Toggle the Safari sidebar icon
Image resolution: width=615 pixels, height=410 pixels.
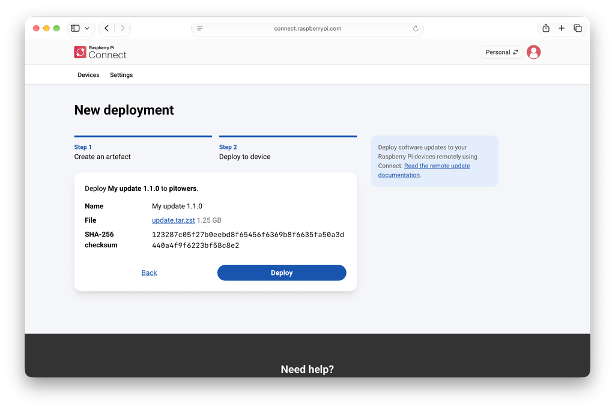point(75,28)
